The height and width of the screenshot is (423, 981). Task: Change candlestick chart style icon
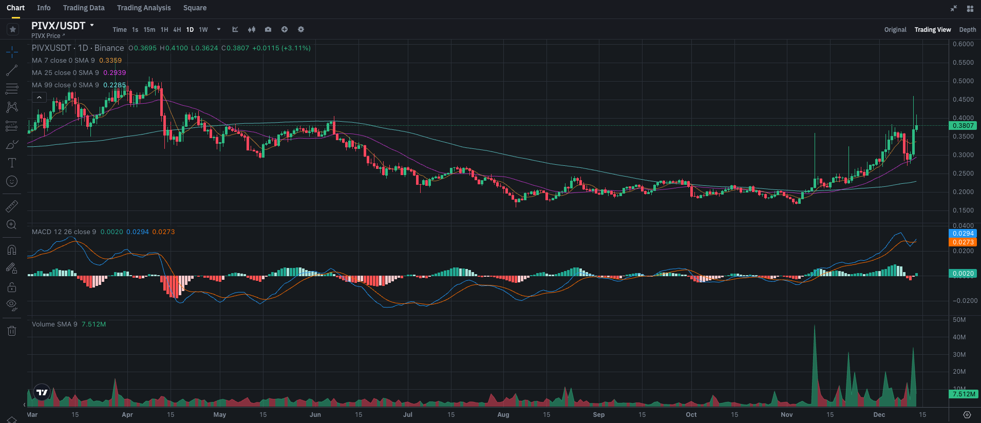click(x=252, y=29)
